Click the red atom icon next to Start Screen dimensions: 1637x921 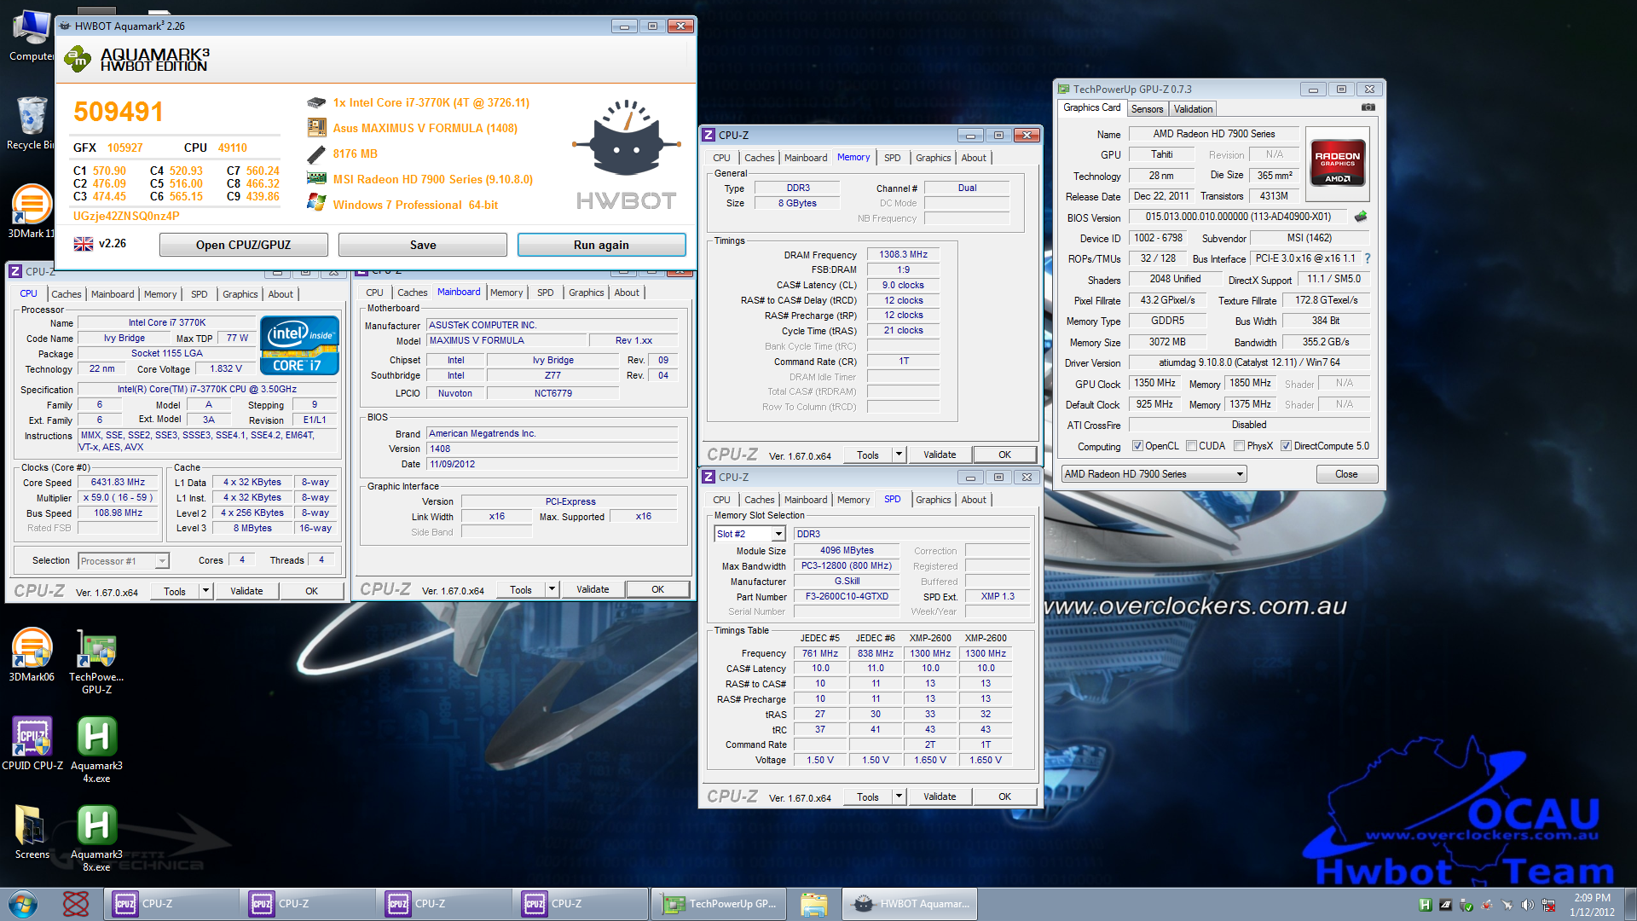76,904
